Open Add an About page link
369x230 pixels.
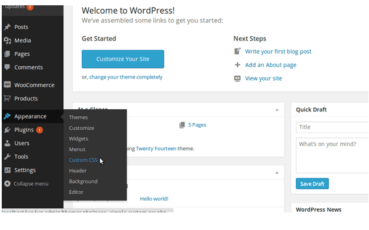pyautogui.click(x=271, y=65)
